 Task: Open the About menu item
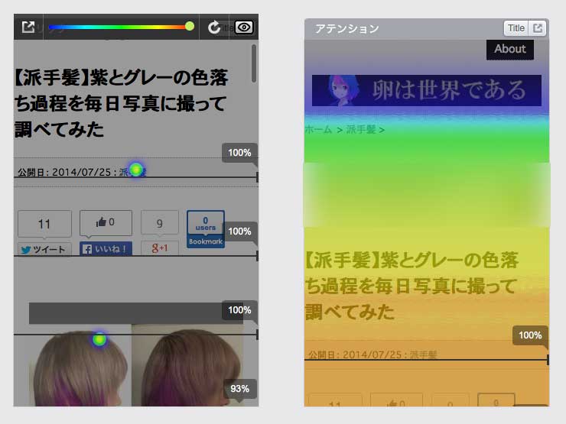click(x=510, y=49)
